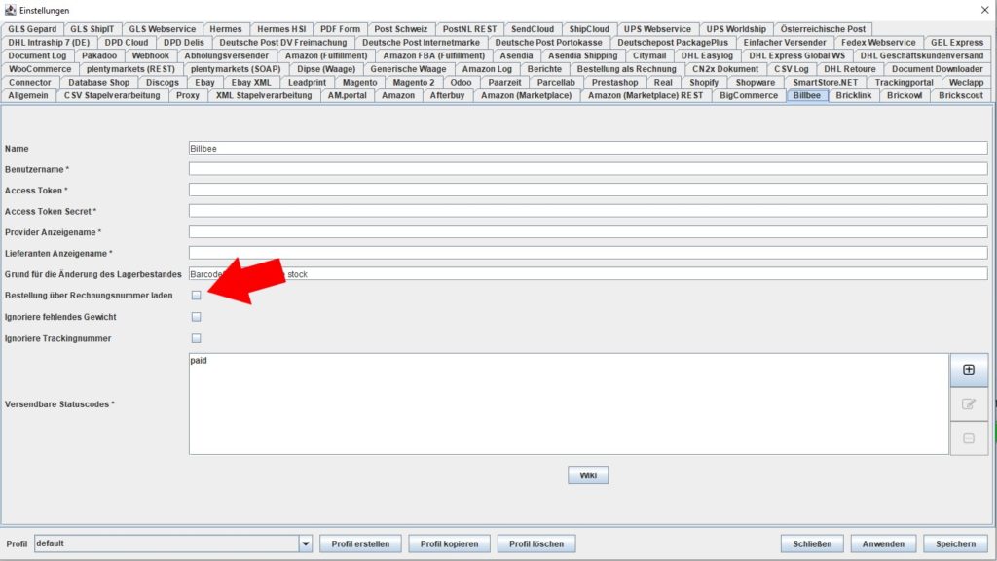Select the UPS Worldship tab
Image resolution: width=997 pixels, height=561 pixels.
736,28
